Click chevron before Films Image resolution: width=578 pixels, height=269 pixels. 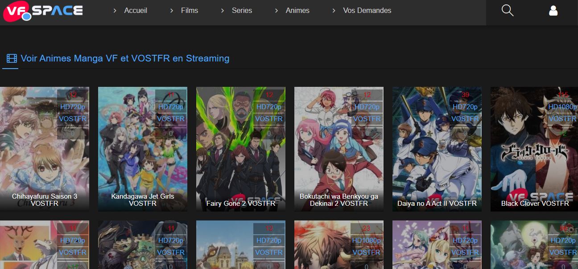(172, 11)
